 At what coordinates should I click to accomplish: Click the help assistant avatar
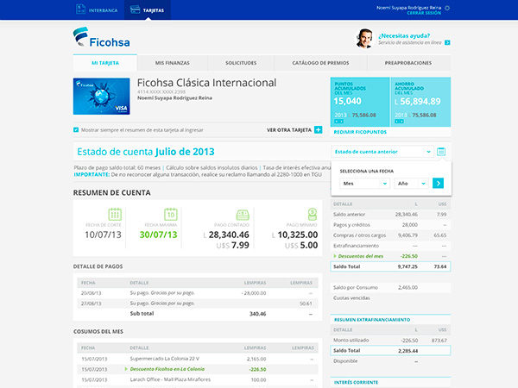click(364, 39)
